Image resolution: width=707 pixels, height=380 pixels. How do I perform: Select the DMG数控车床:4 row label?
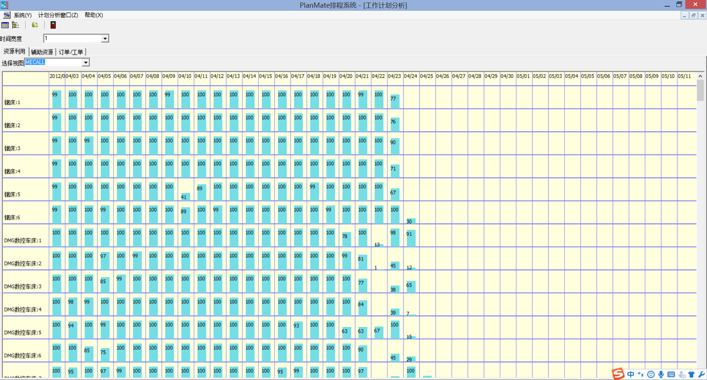pyautogui.click(x=23, y=310)
